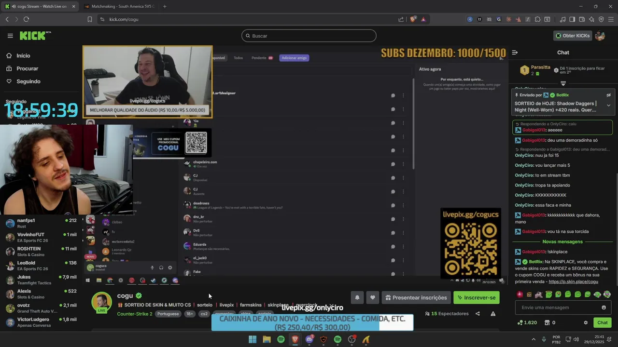Open Brave Shields lion icon
This screenshot has width=618, height=347.
[x=412, y=19]
